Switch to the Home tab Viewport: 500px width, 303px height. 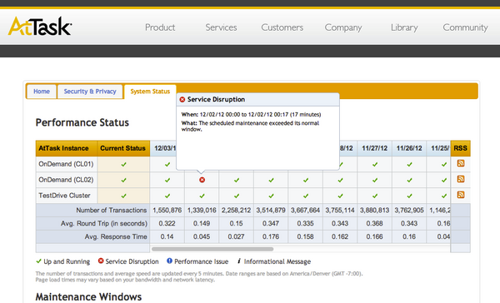coord(42,92)
